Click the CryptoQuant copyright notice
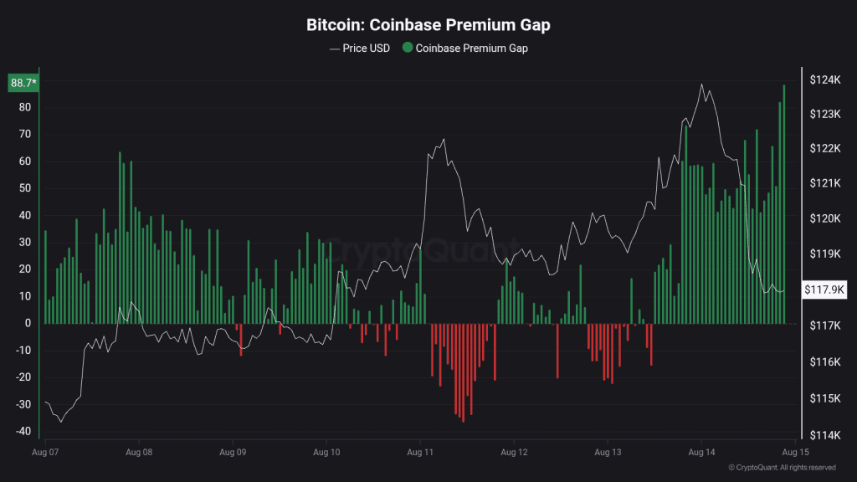The width and height of the screenshot is (857, 482). coord(783,467)
